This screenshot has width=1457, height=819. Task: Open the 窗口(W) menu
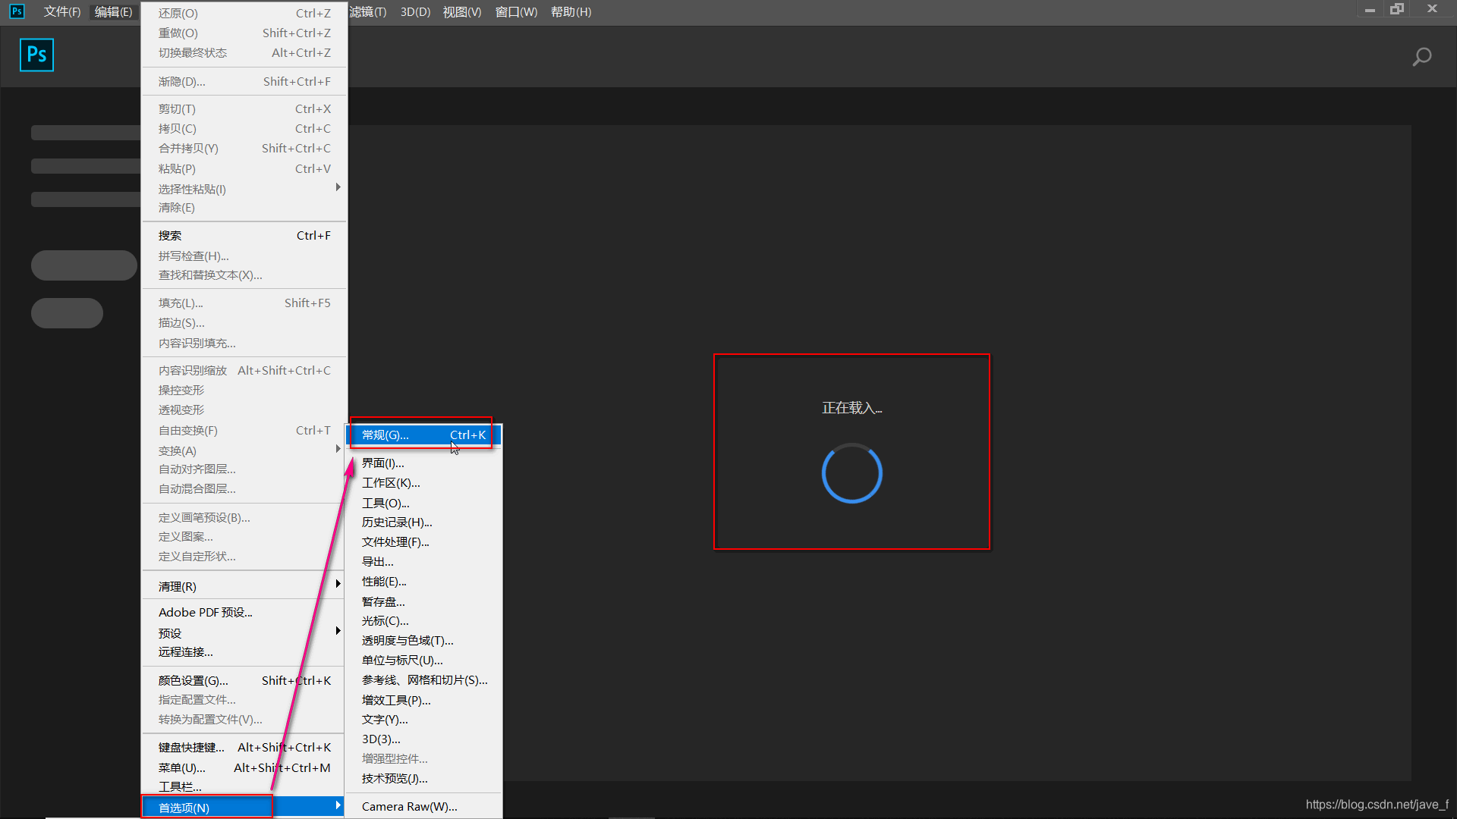point(516,12)
